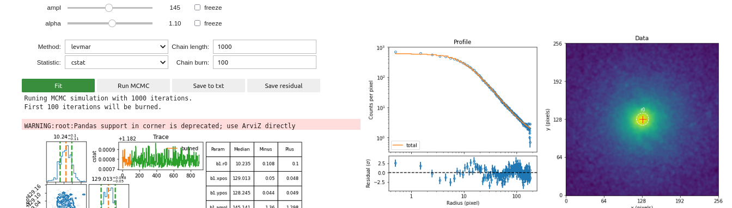This screenshot has width=732, height=208.
Task: Click the Save residual button
Action: pos(284,86)
